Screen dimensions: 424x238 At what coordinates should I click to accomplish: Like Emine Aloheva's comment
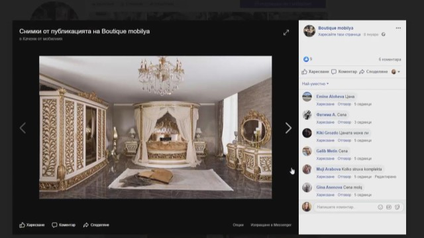[x=325, y=104]
